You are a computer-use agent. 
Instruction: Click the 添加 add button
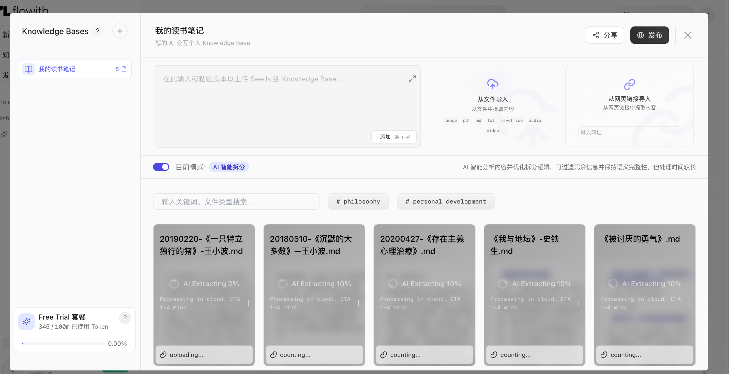[x=394, y=137]
